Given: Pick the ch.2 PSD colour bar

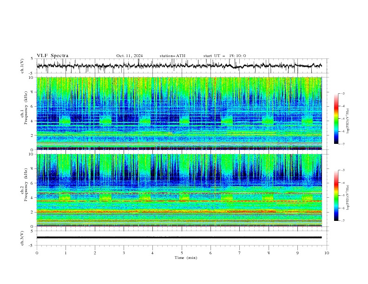Looking at the screenshot, I should (336, 195).
